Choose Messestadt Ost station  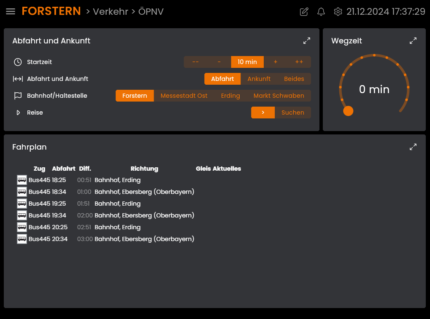(184, 96)
